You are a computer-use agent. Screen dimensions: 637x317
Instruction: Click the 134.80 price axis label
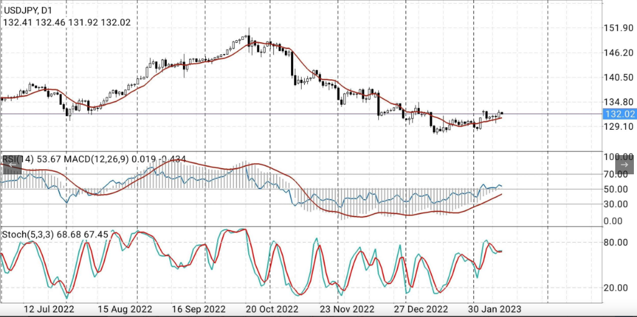tap(618, 102)
